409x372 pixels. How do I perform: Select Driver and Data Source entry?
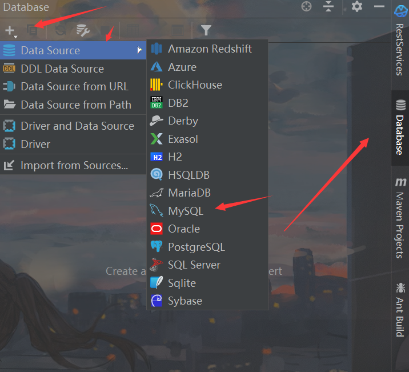73,126
